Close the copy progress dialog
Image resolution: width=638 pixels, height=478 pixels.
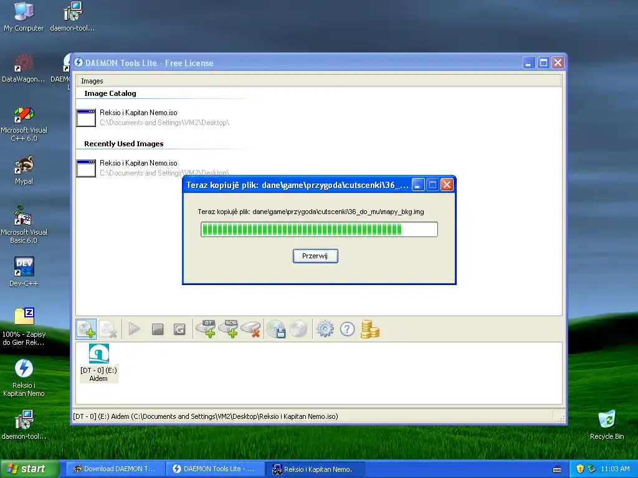coord(447,185)
